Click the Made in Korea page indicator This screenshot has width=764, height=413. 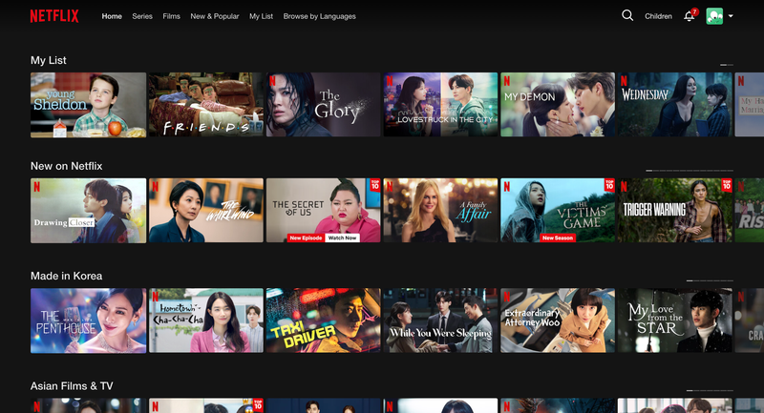[x=710, y=280]
